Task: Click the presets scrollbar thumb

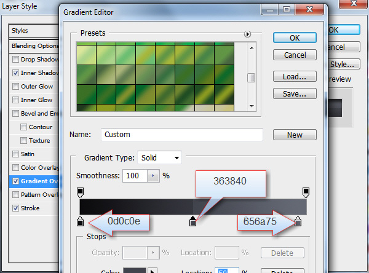Action: point(252,78)
